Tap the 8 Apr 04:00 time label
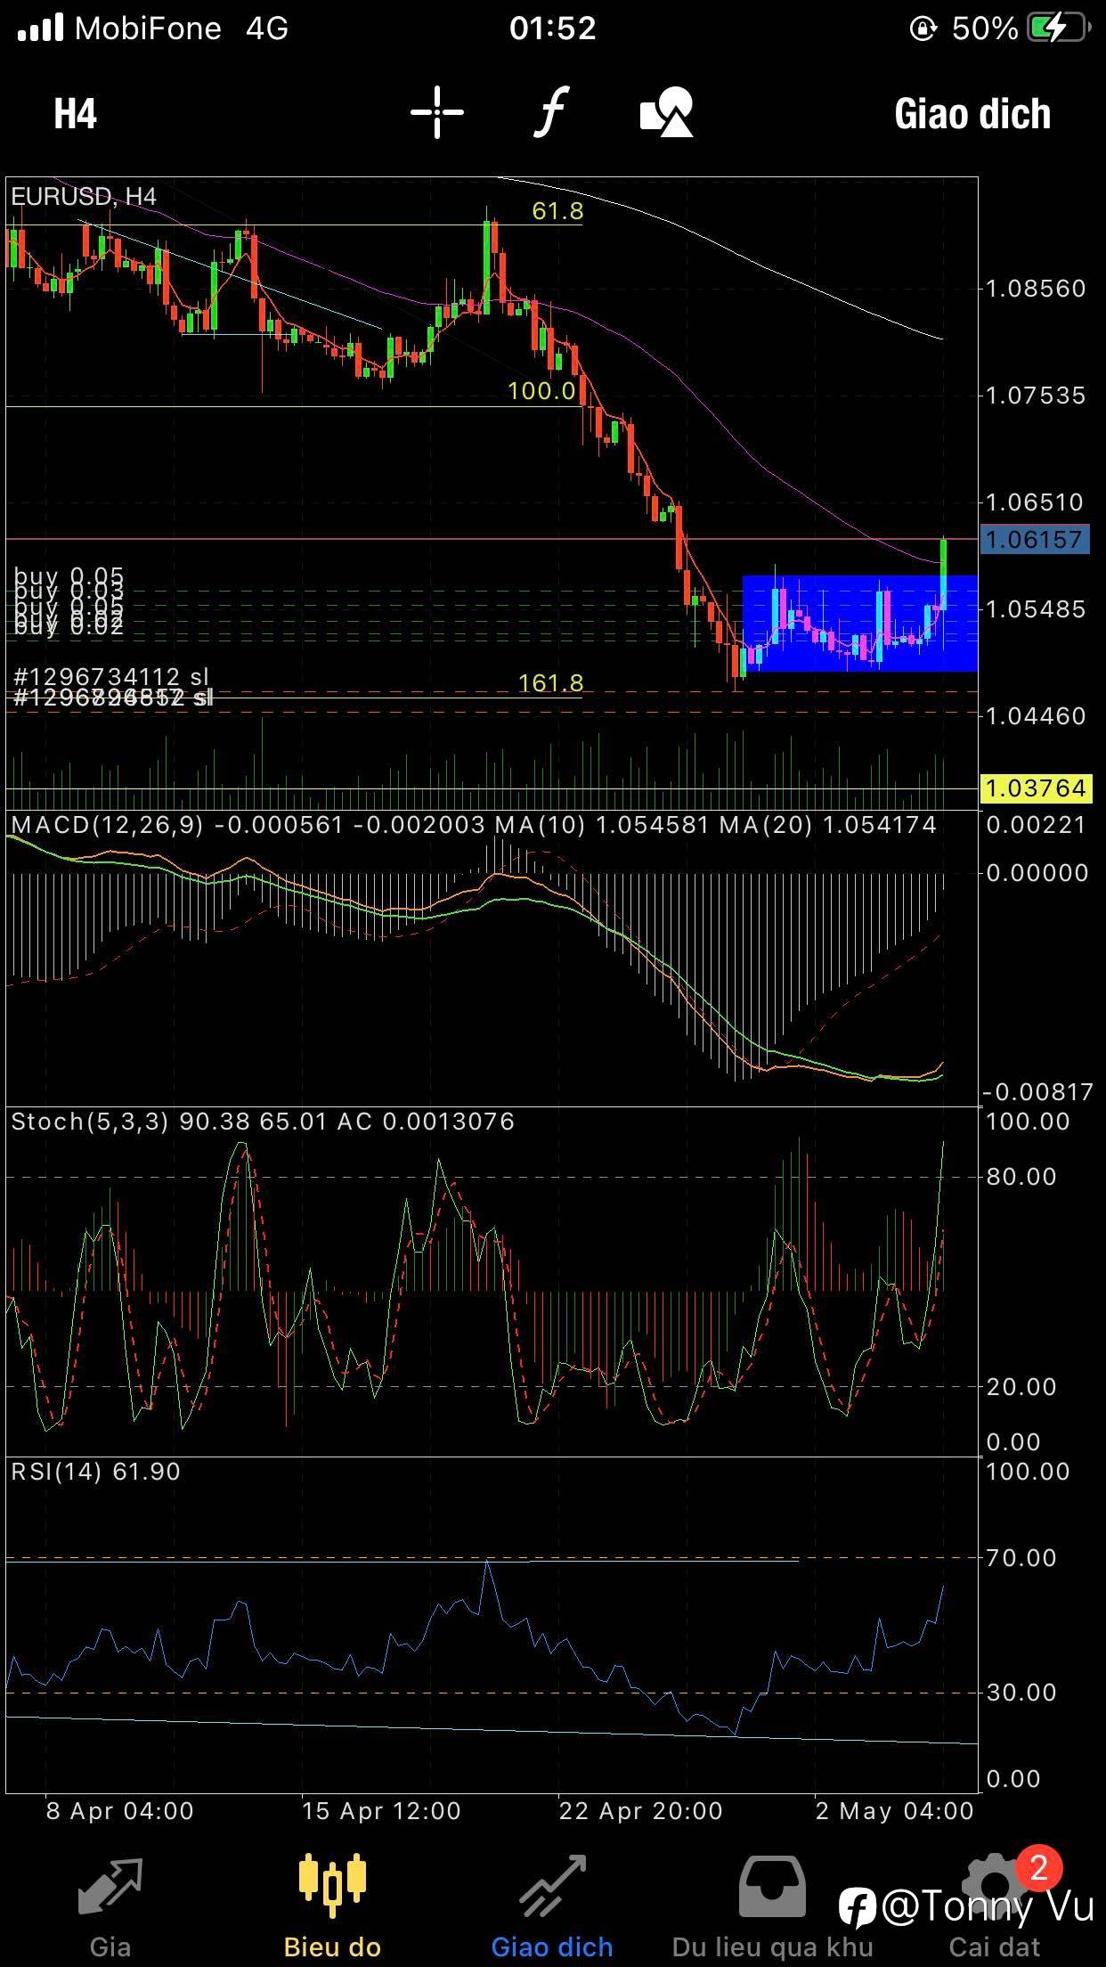Screen dimensions: 1106x1967 pos(119,1811)
